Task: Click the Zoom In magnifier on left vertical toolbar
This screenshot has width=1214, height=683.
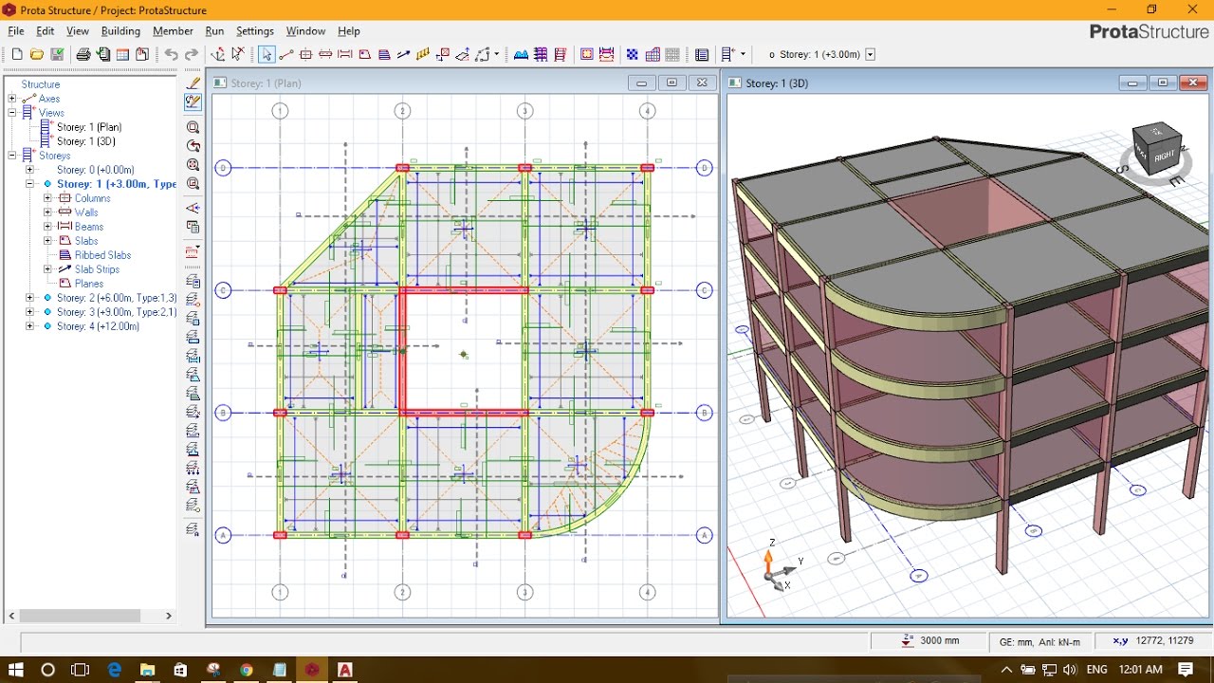Action: pyautogui.click(x=193, y=127)
